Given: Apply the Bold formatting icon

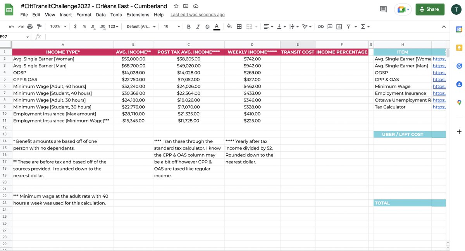Looking at the screenshot, I should pos(188,26).
